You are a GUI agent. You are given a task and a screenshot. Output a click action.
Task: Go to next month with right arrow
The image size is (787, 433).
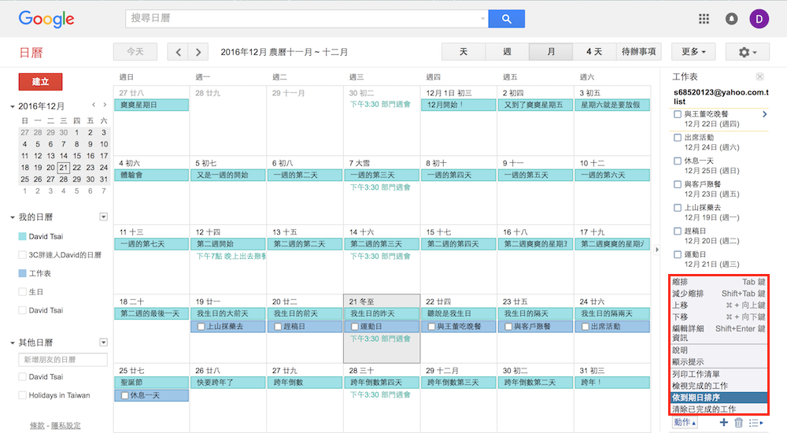click(198, 52)
